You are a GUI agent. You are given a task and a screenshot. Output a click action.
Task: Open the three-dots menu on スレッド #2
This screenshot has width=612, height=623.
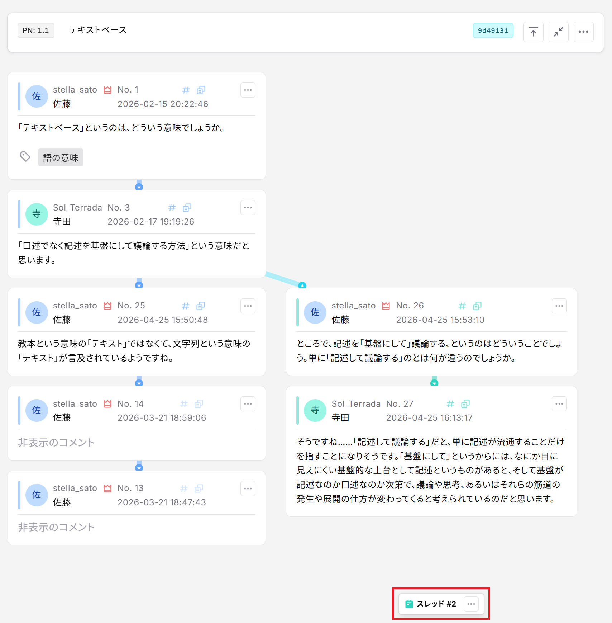[471, 604]
